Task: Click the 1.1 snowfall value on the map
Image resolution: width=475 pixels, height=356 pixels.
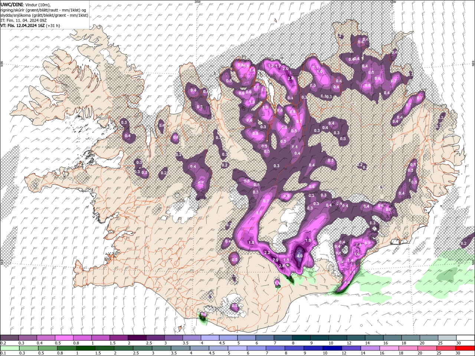Action: pos(315,67)
